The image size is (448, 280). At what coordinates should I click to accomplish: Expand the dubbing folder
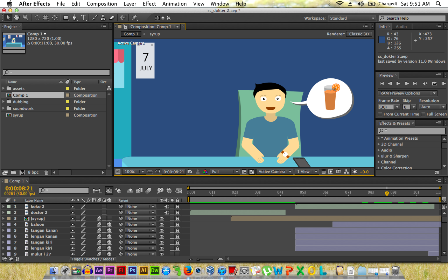pyautogui.click(x=4, y=102)
